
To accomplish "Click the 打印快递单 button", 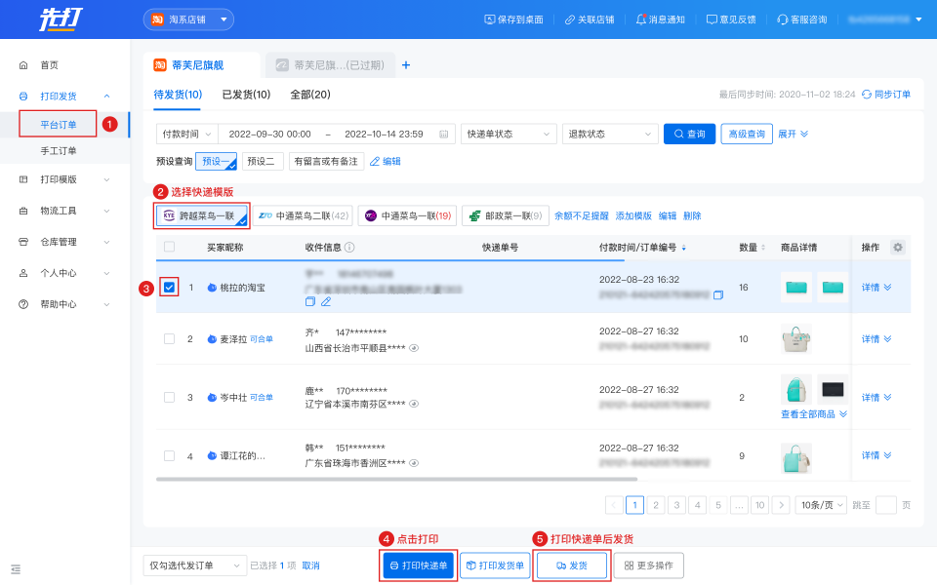I will 418,565.
